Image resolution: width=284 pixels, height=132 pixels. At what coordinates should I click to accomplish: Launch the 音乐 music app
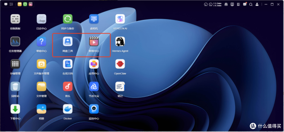(68, 86)
